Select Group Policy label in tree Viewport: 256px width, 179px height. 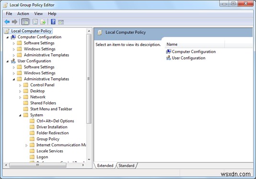pos(48,139)
